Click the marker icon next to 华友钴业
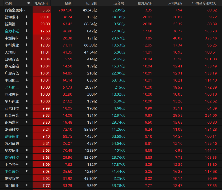 tap(26, 150)
